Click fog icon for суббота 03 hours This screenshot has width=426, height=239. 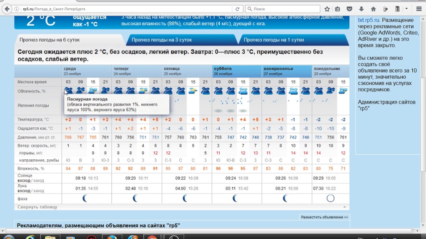pos(218,111)
